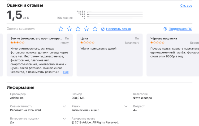Click the write review pencil icon
The width and height of the screenshot is (199, 126).
click(103, 29)
